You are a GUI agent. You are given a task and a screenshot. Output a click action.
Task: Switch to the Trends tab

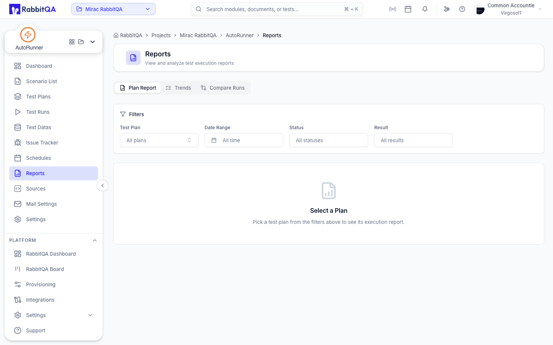178,88
